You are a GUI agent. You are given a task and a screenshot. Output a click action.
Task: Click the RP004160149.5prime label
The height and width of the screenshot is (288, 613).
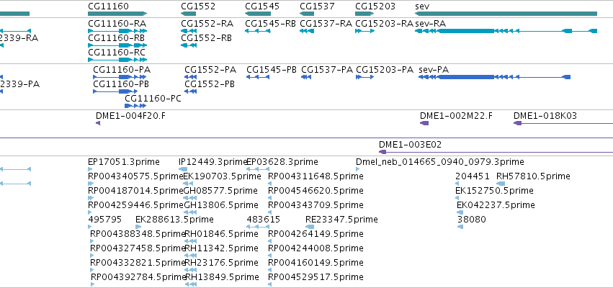316,263
